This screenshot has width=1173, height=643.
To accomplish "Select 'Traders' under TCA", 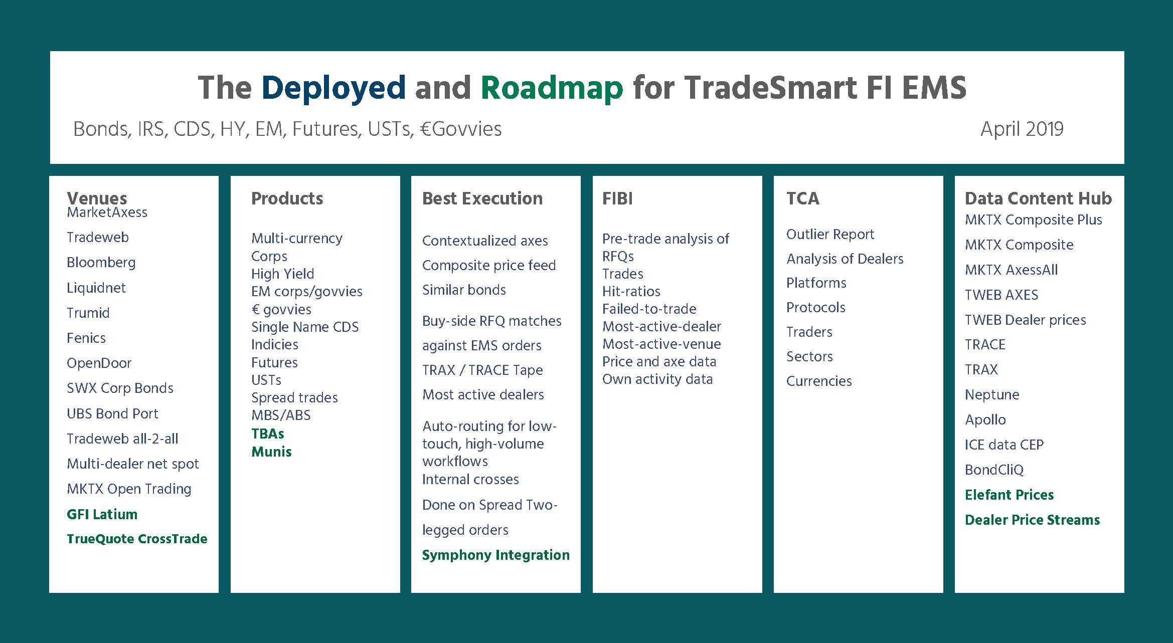I will [x=809, y=332].
